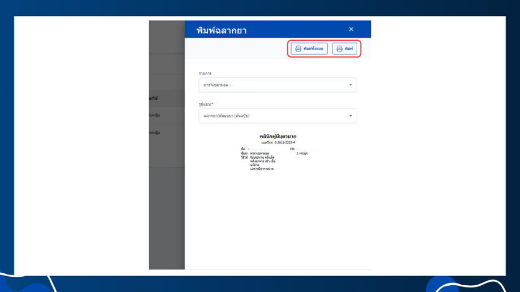Click the พิมพ์ทั้งหมด print-all button
The image size is (520, 292).
click(309, 49)
